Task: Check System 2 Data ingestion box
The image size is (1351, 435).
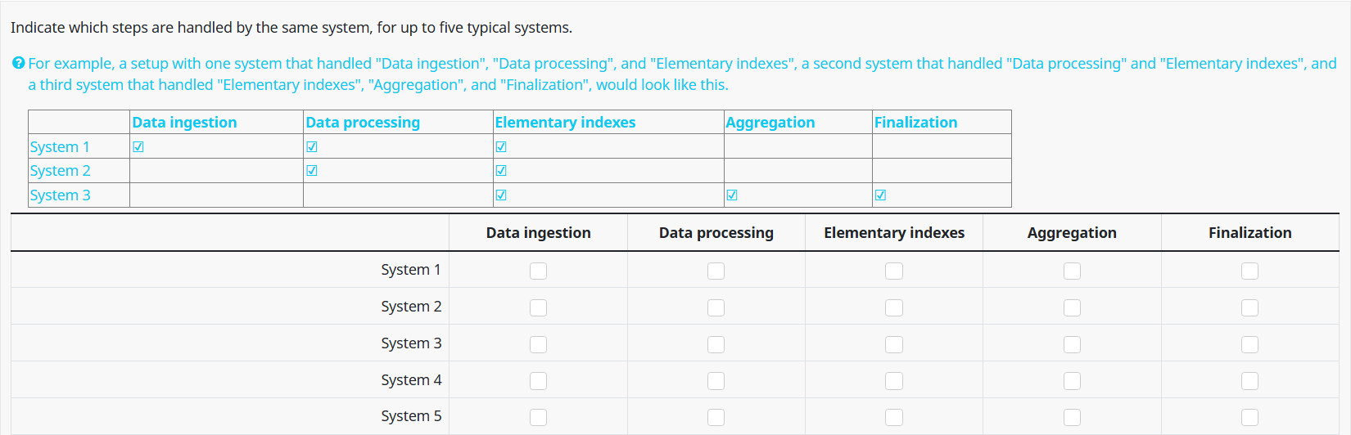Action: [x=538, y=307]
